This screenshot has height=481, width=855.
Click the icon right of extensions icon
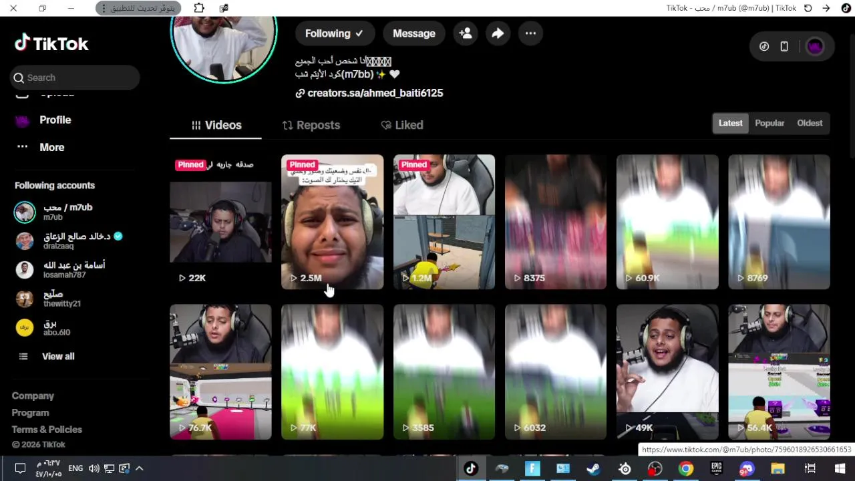point(224,8)
